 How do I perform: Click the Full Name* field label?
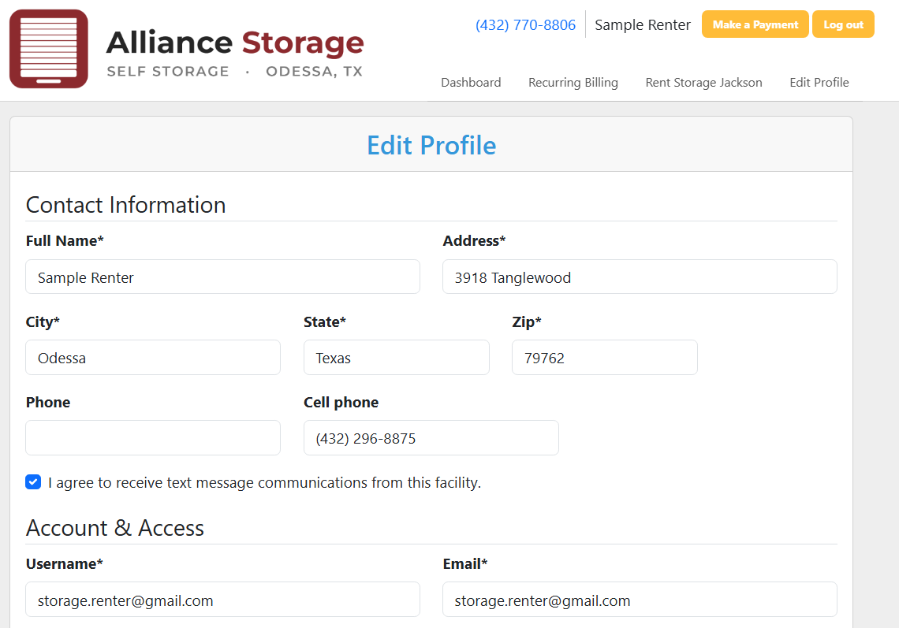pos(65,240)
